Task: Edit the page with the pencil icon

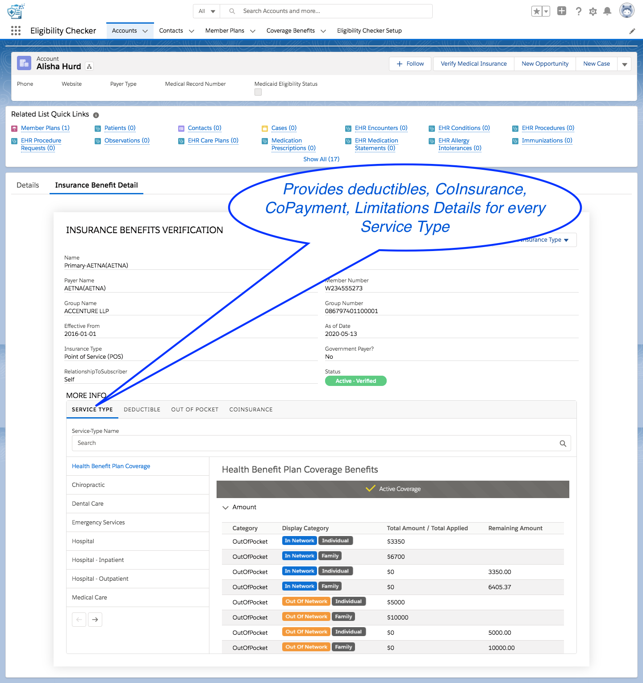Action: 632,31
